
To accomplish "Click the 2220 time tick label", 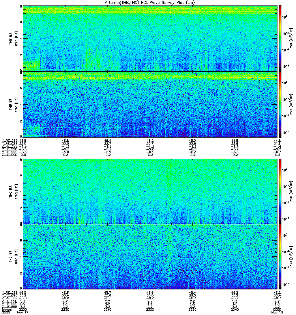I will tap(65, 309).
